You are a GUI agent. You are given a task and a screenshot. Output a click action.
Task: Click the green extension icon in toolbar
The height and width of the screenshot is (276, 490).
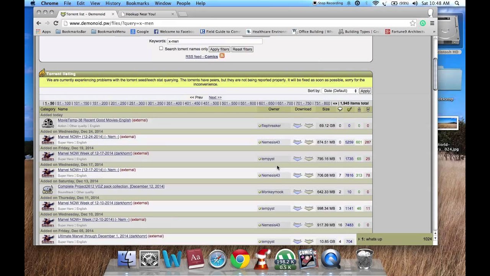pos(423,23)
